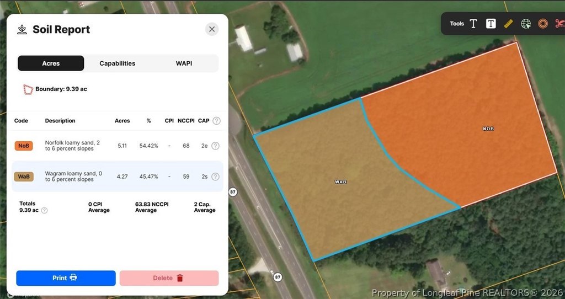
Task: Click the CAP column header text
Action: 204,121
